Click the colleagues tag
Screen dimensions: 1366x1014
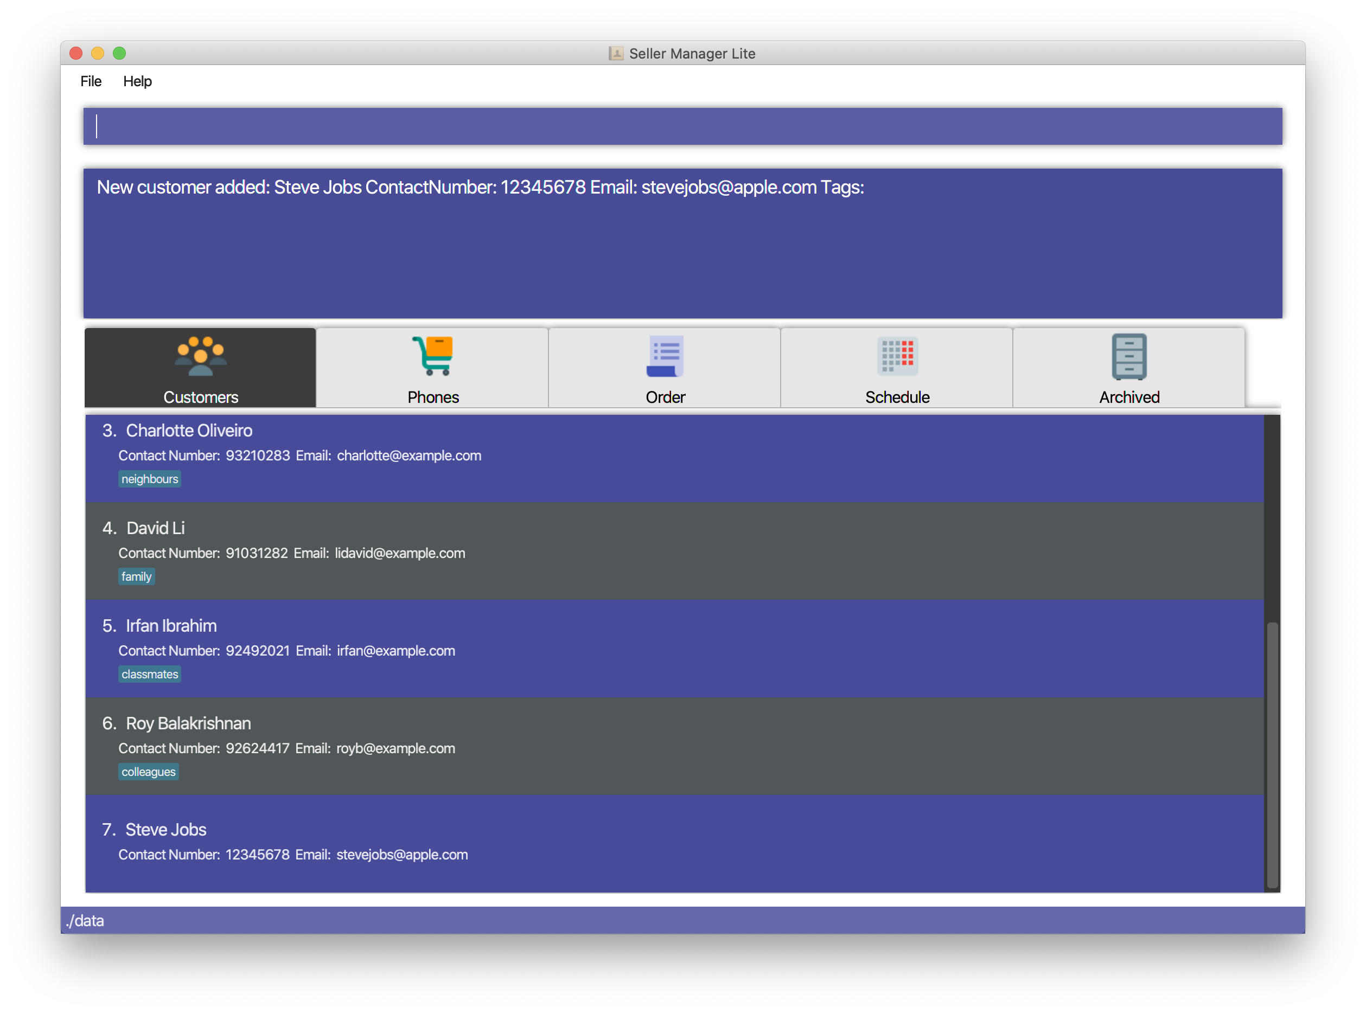[148, 772]
